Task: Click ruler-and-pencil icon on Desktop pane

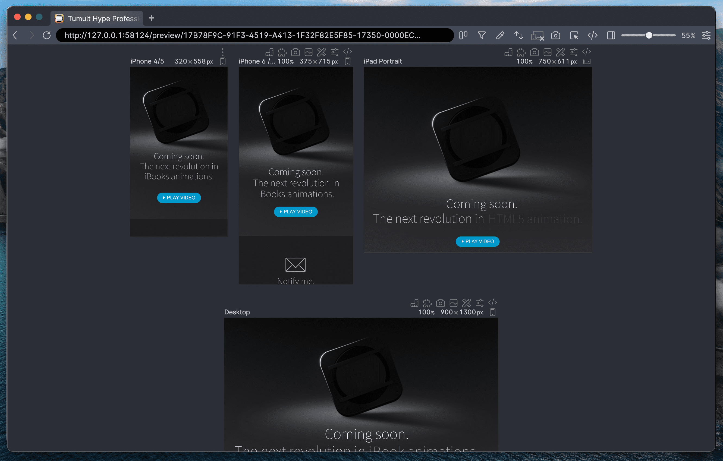Action: pos(466,303)
